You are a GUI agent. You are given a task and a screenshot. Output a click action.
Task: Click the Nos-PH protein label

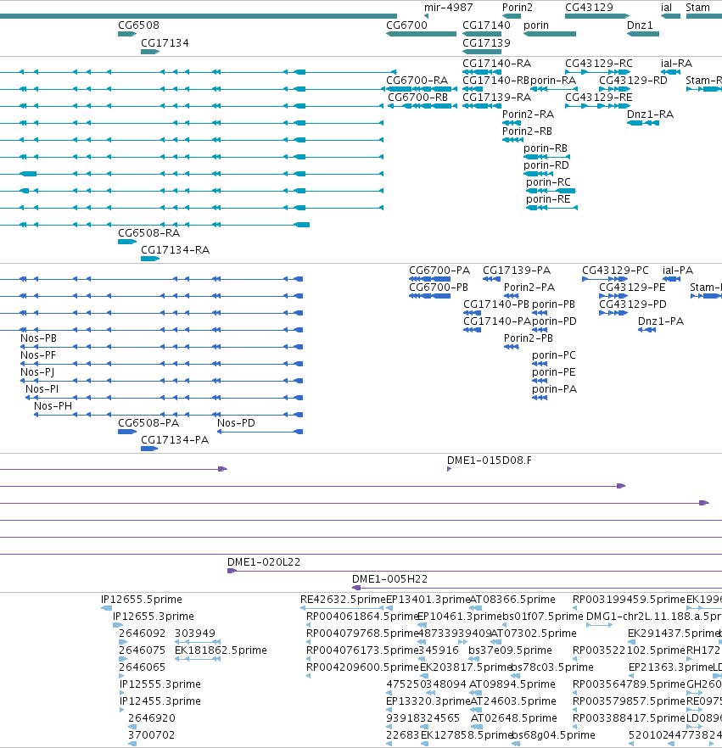coord(53,406)
